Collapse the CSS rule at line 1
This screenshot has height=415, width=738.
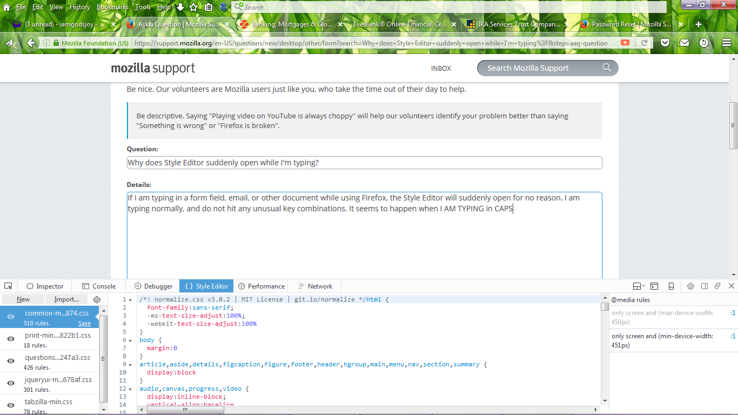pyautogui.click(x=130, y=300)
